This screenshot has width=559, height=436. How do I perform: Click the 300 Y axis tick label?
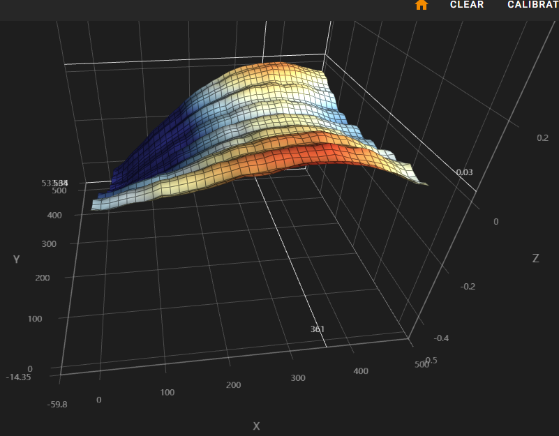point(49,244)
